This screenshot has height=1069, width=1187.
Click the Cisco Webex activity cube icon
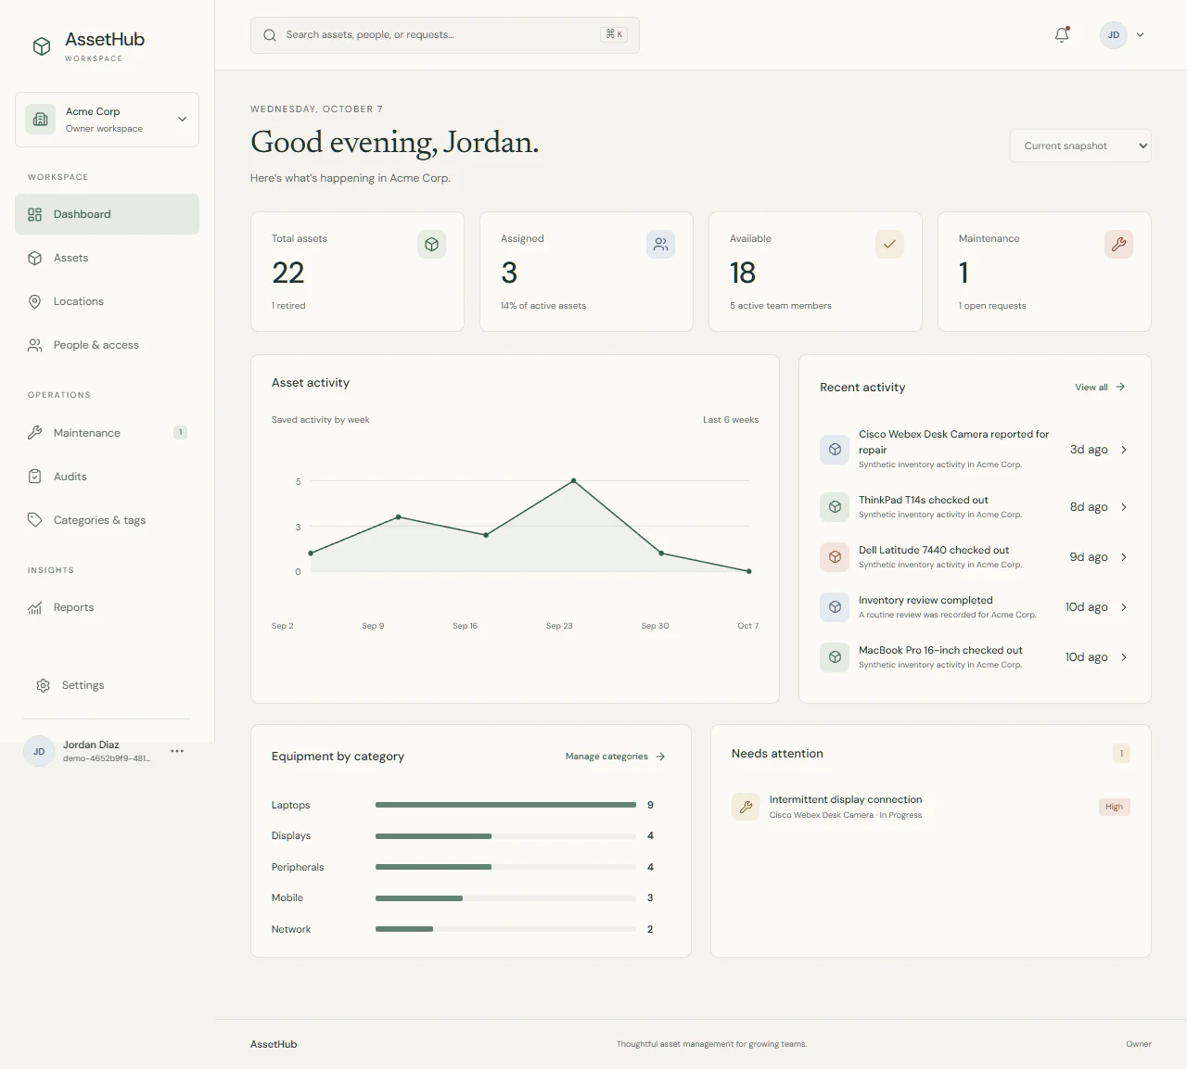(x=835, y=450)
